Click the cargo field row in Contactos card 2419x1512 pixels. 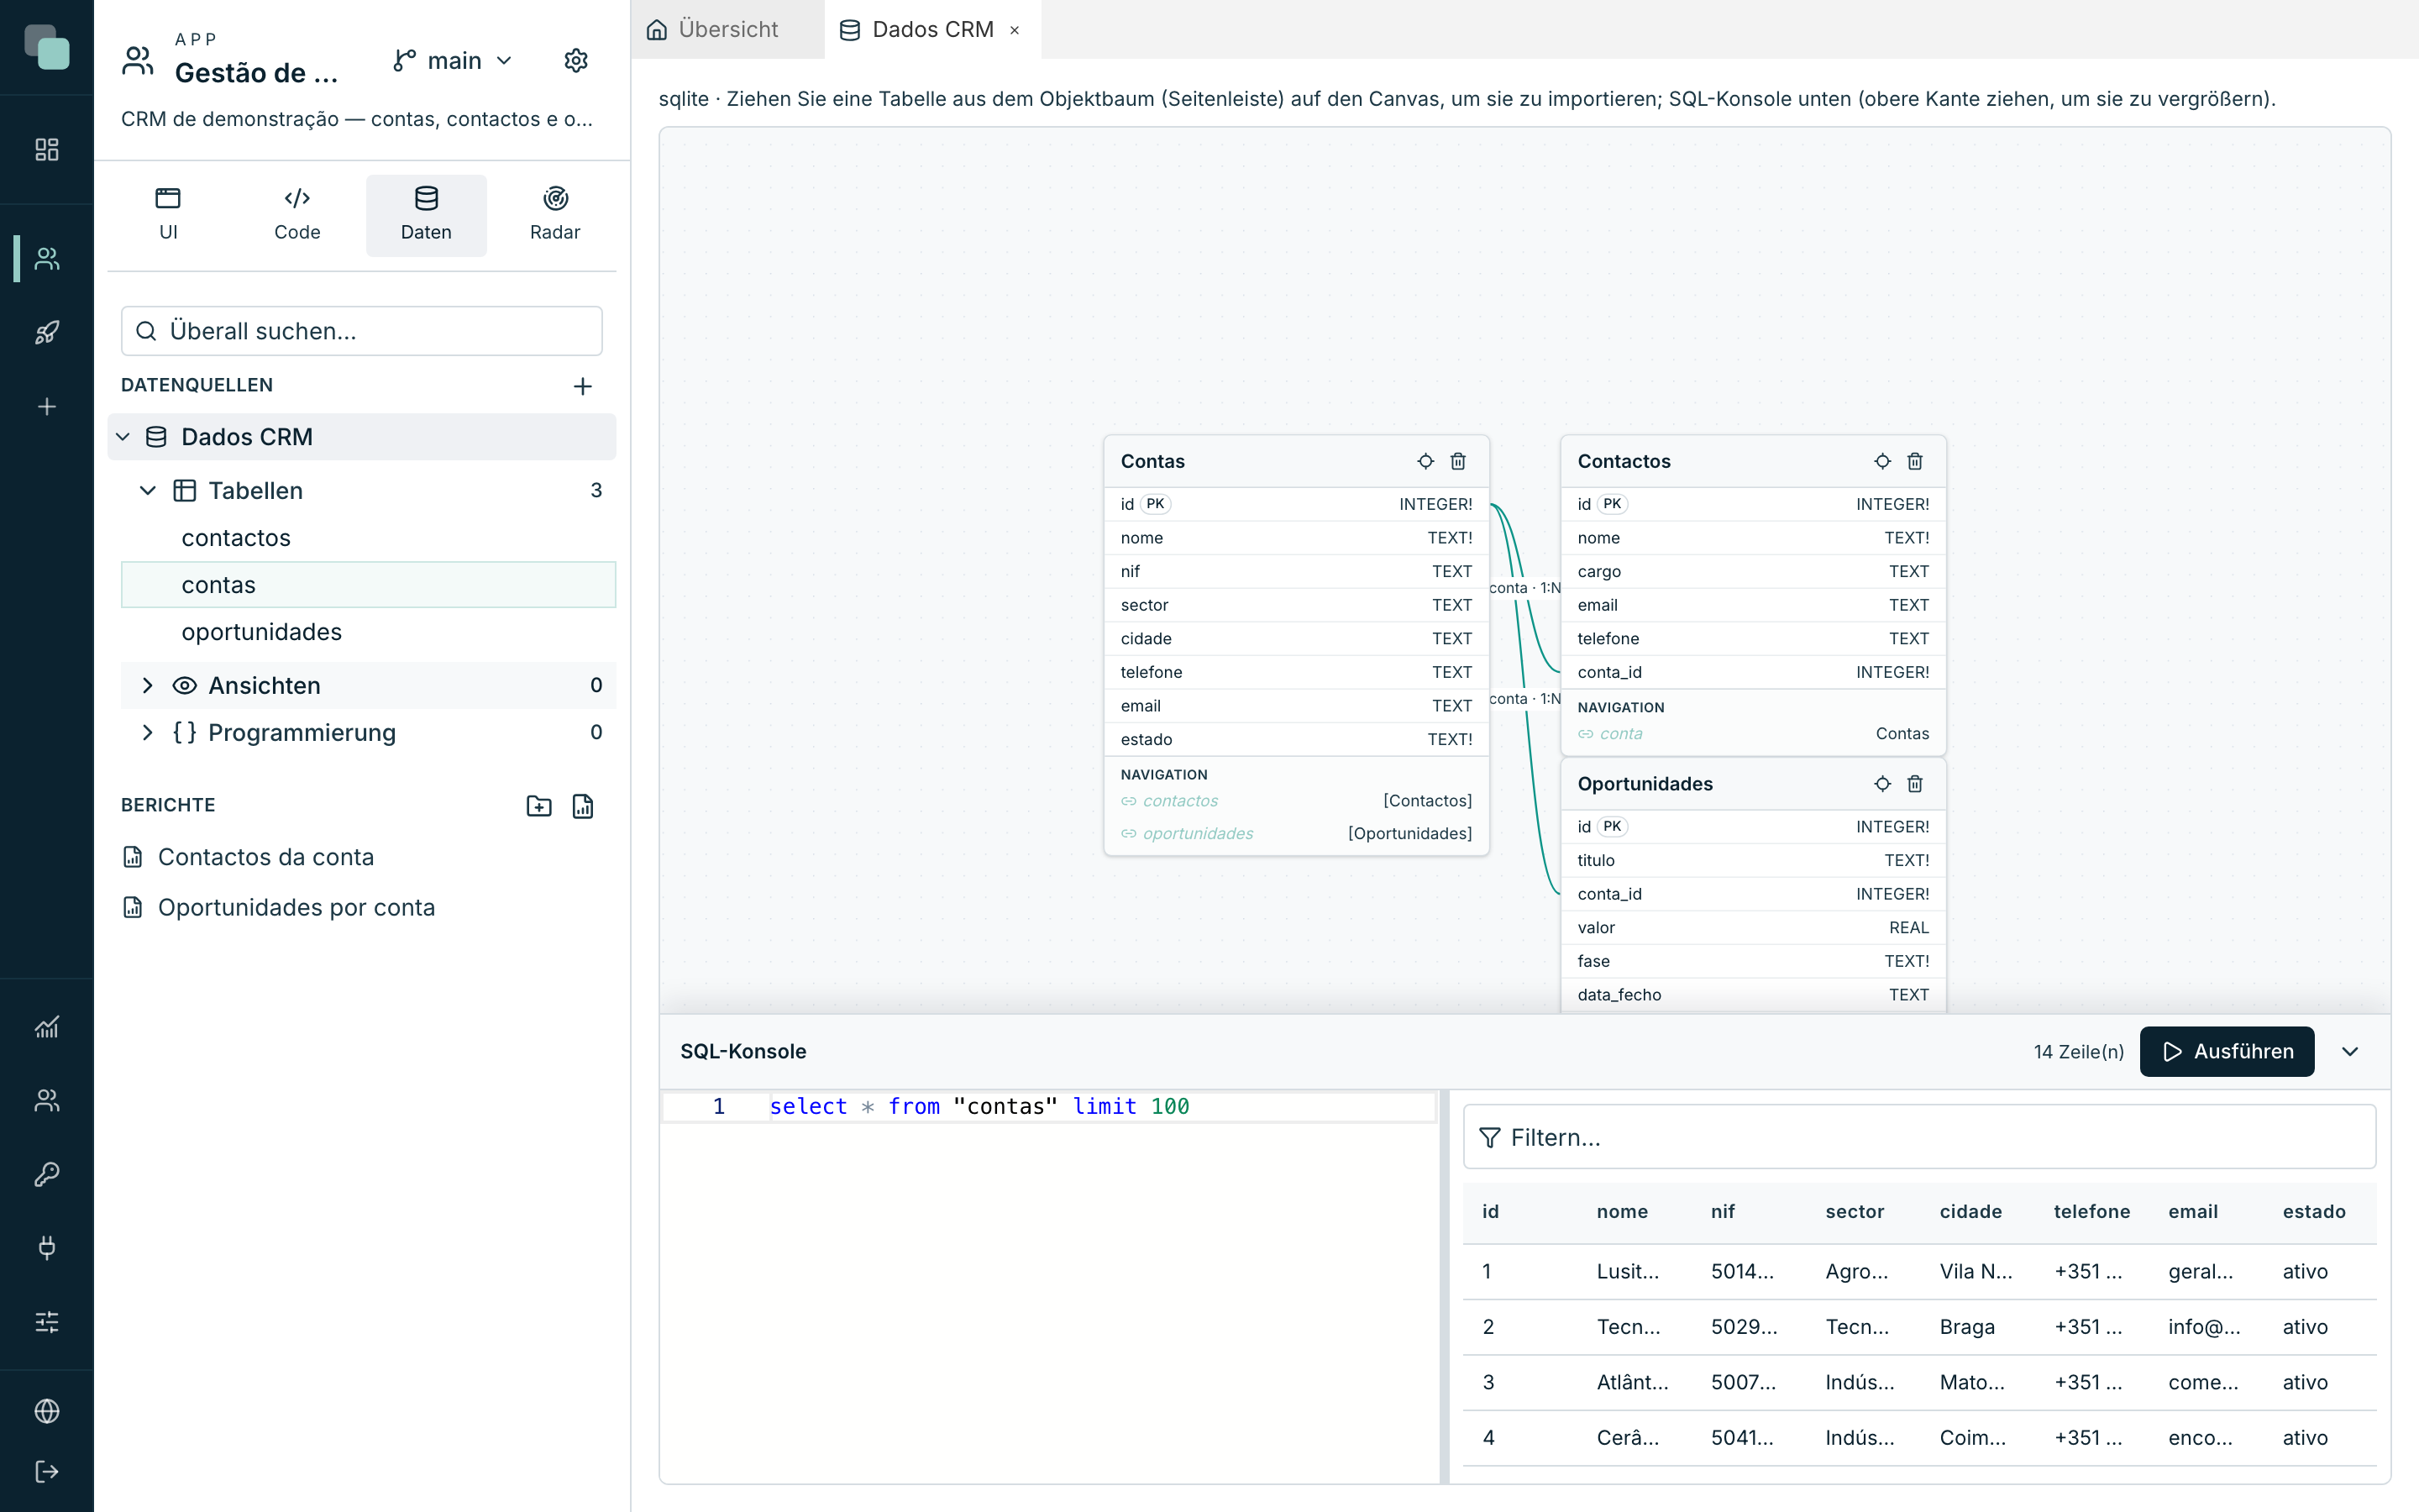pyautogui.click(x=1752, y=572)
